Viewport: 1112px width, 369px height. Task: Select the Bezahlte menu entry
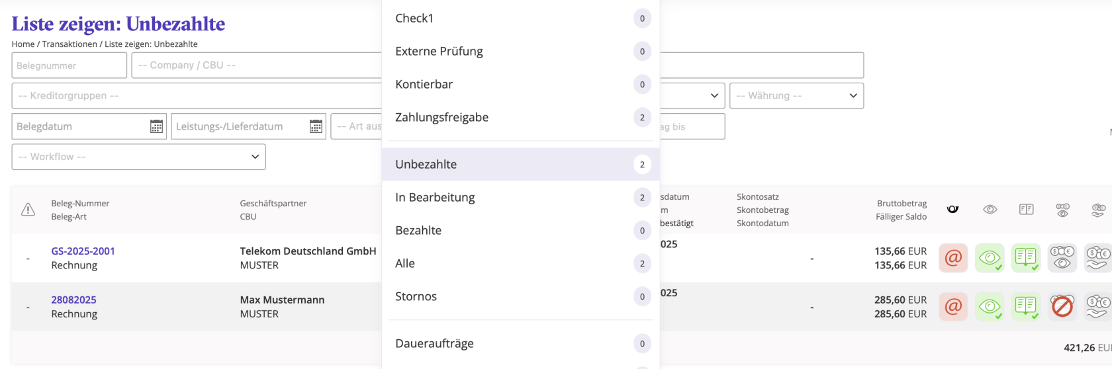pyautogui.click(x=418, y=231)
